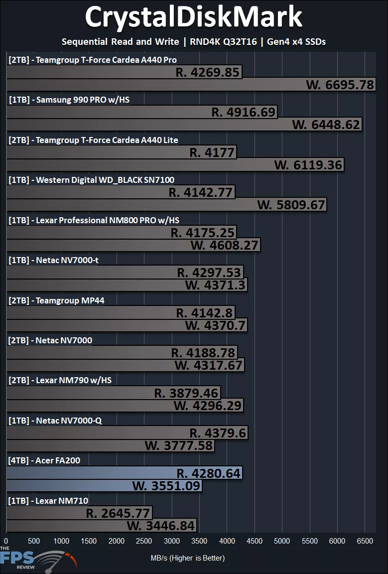Click the W. 6695.78 write value

[340, 85]
